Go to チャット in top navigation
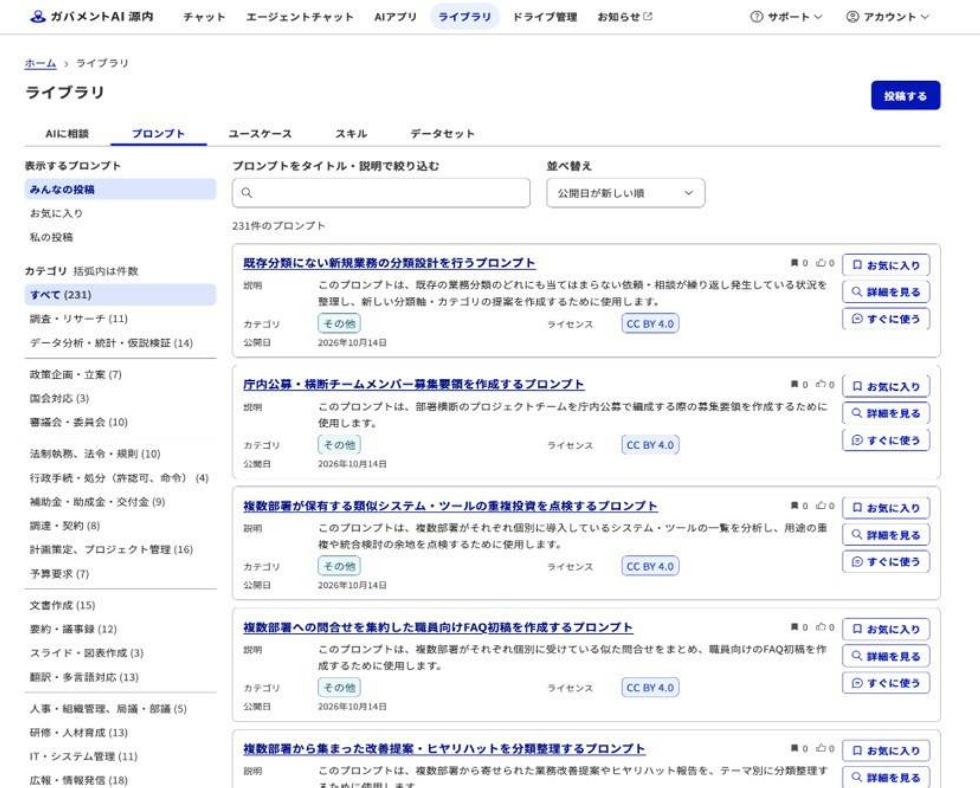Viewport: 980px width, 788px height. (x=204, y=17)
